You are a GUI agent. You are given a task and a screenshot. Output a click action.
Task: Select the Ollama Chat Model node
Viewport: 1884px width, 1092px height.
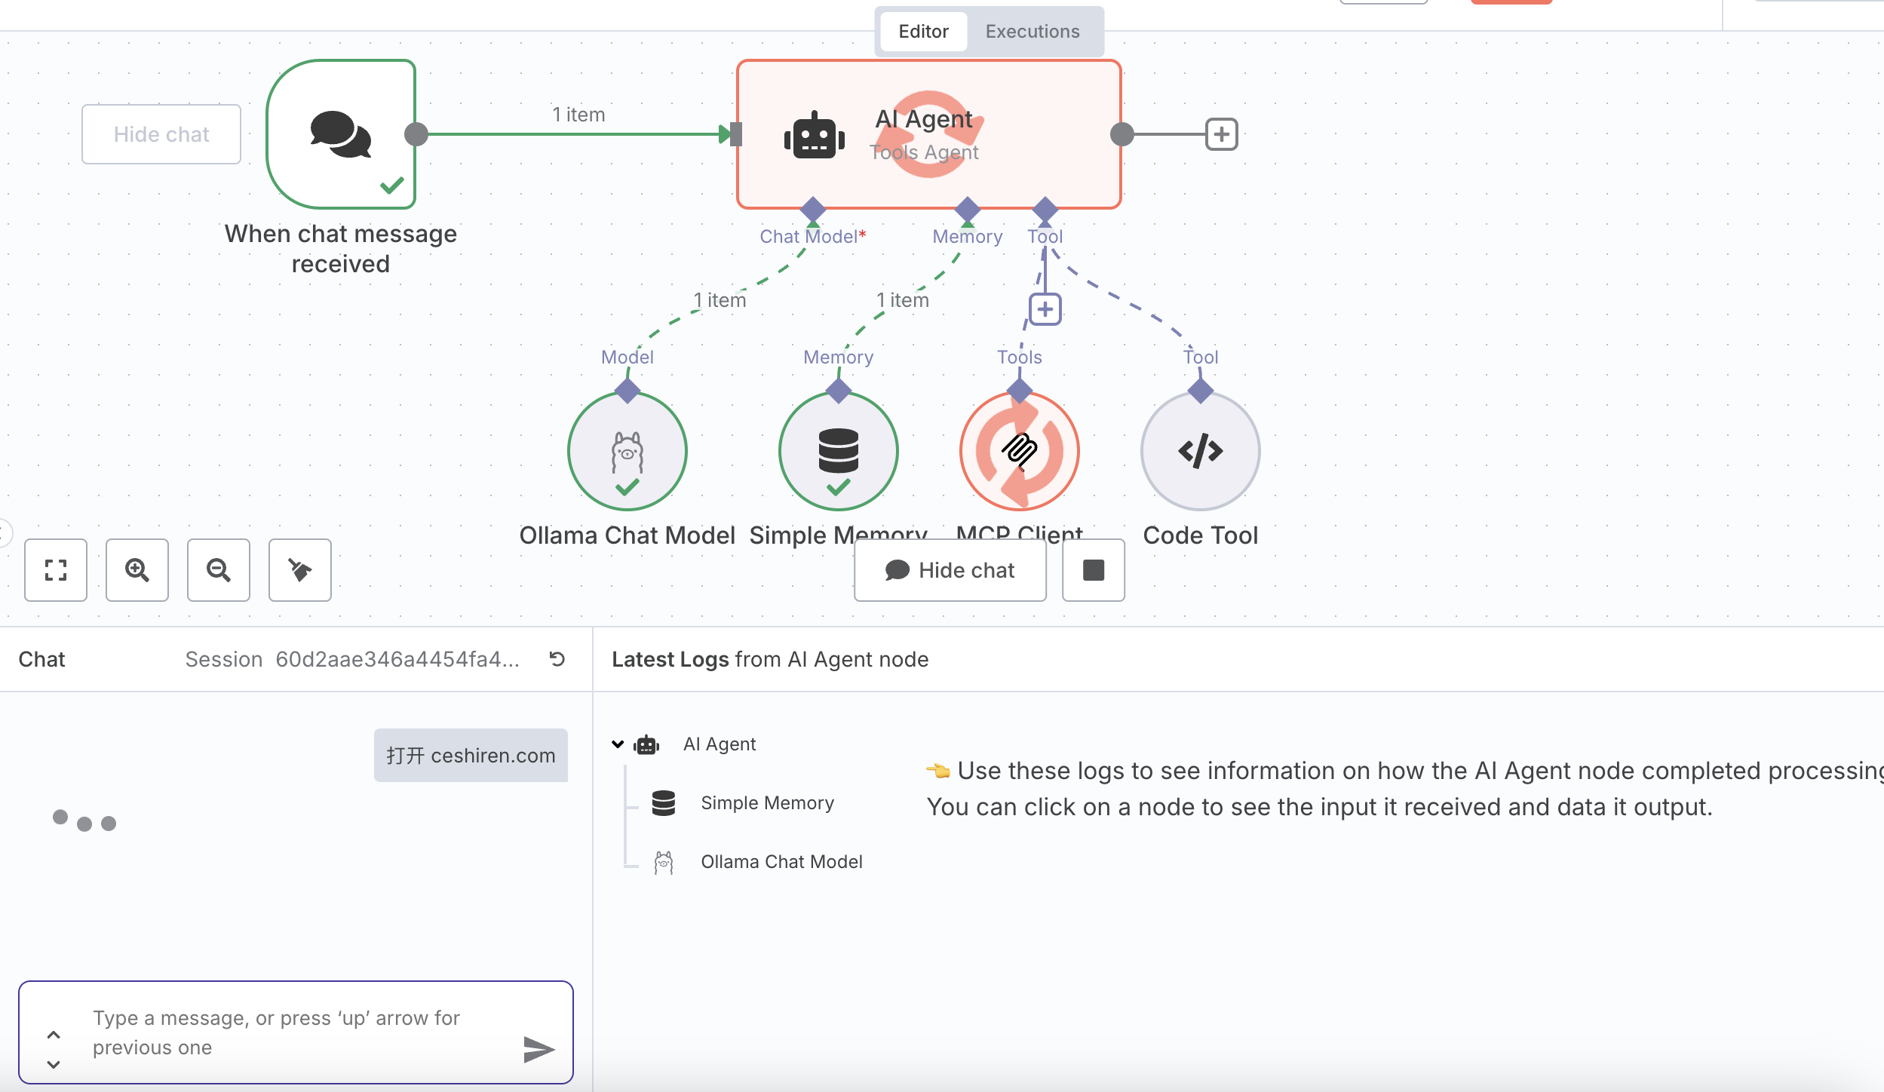point(627,451)
